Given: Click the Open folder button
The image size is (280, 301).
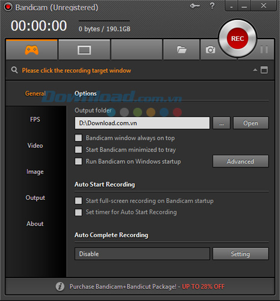Looking at the screenshot, I should (x=250, y=123).
